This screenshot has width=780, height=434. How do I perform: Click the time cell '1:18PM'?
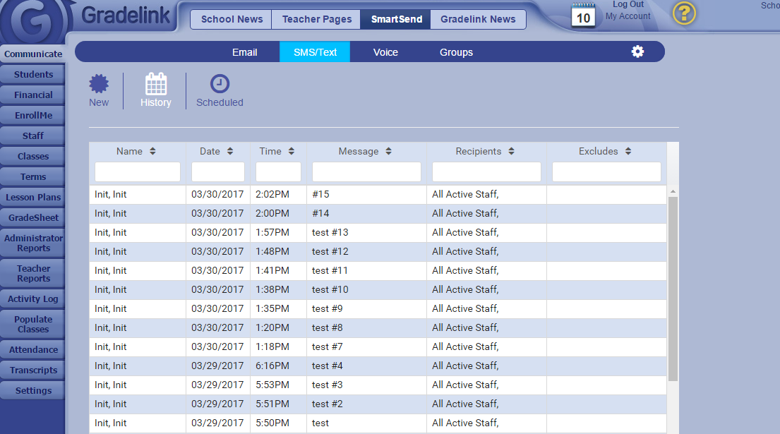click(x=278, y=346)
